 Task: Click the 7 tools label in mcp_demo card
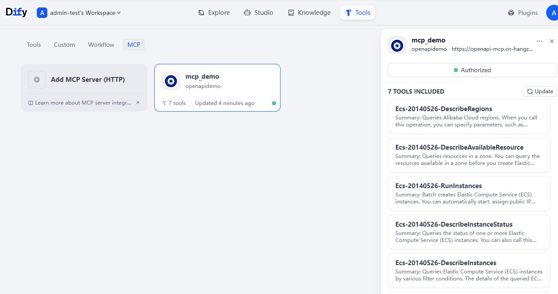(x=177, y=103)
